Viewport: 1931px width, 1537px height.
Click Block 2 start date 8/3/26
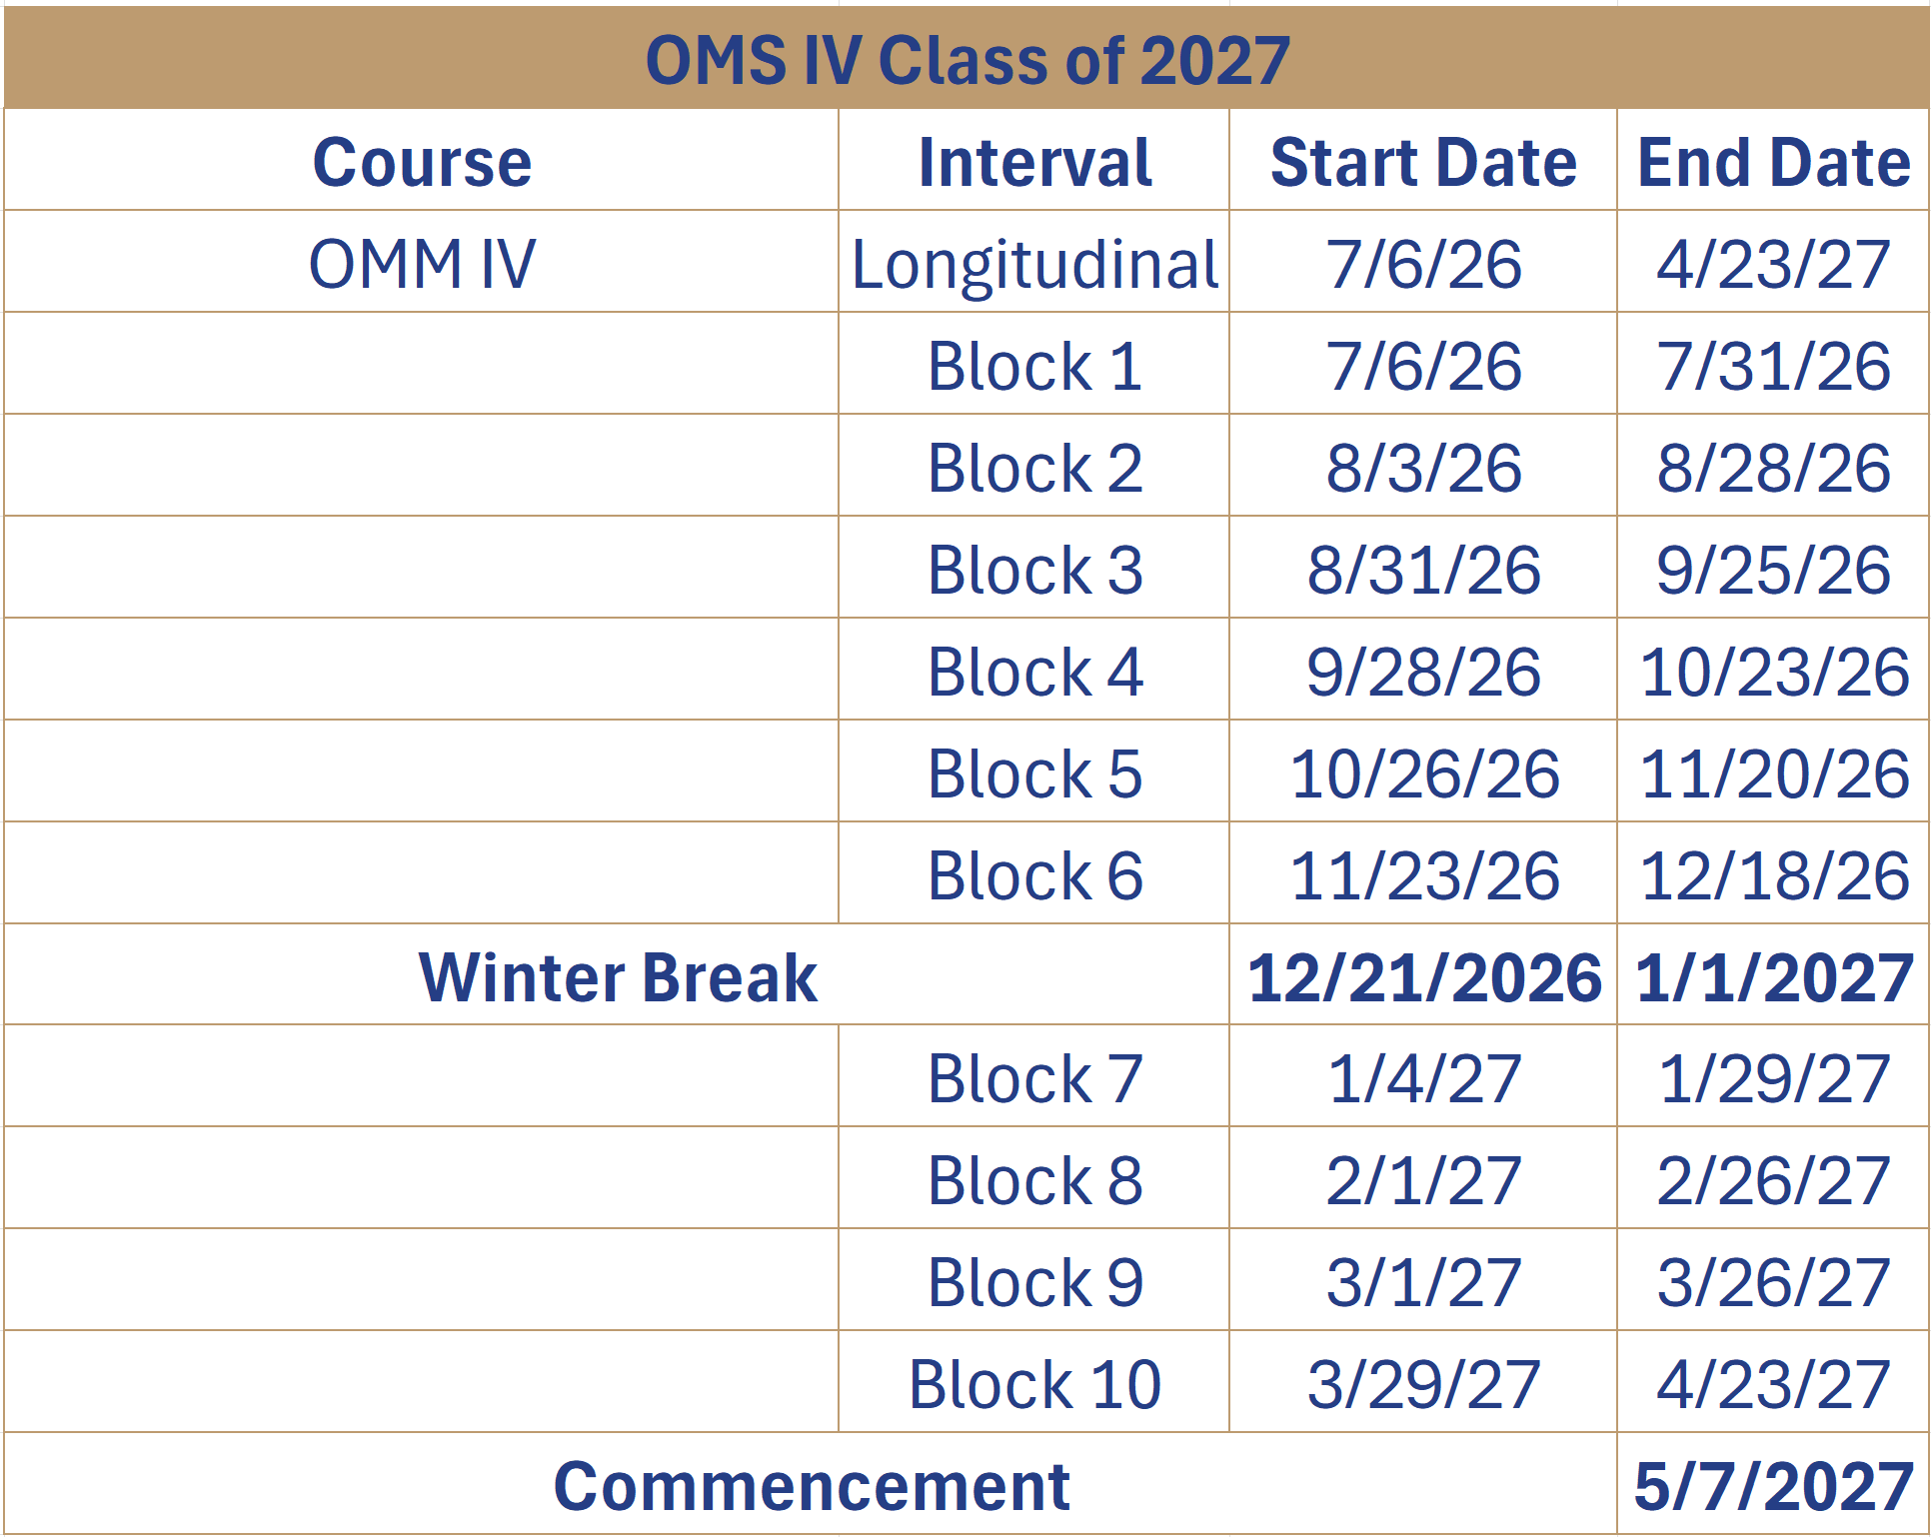1423,468
